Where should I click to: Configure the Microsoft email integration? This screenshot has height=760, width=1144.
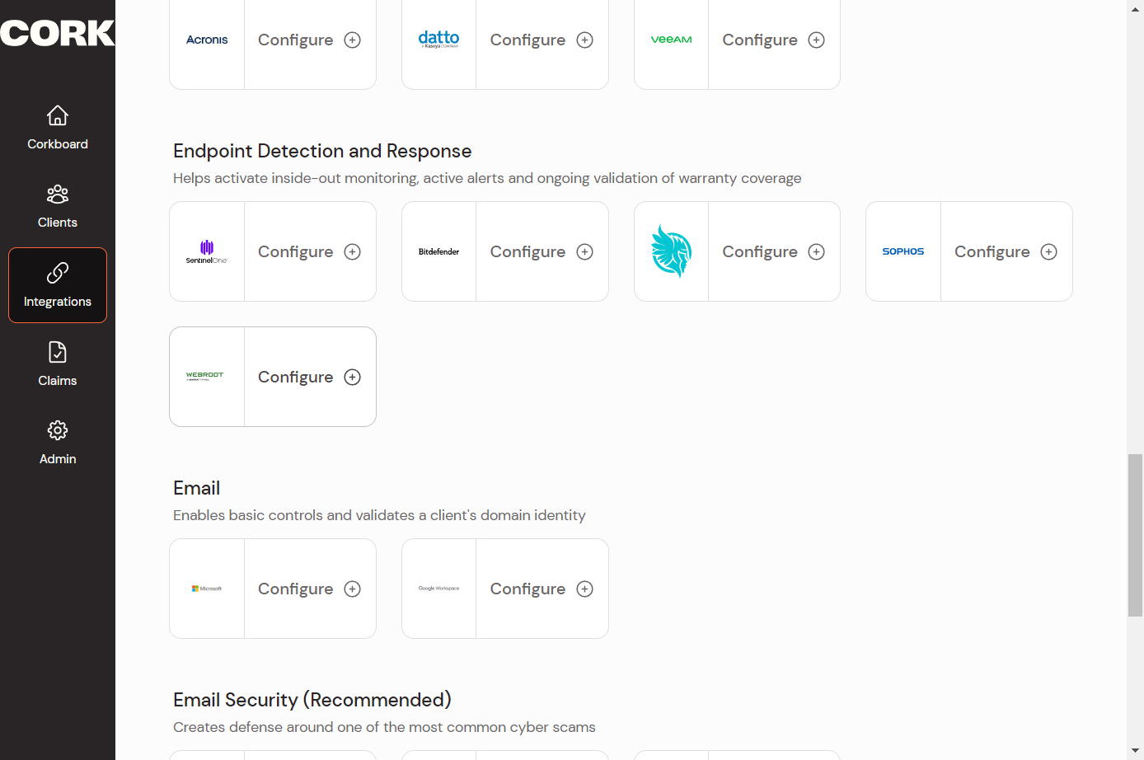310,589
